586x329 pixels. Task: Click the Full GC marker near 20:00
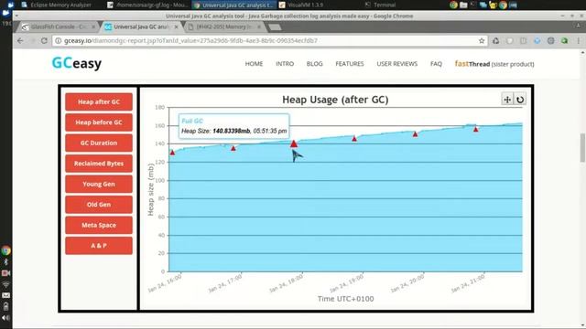pyautogui.click(x=415, y=134)
